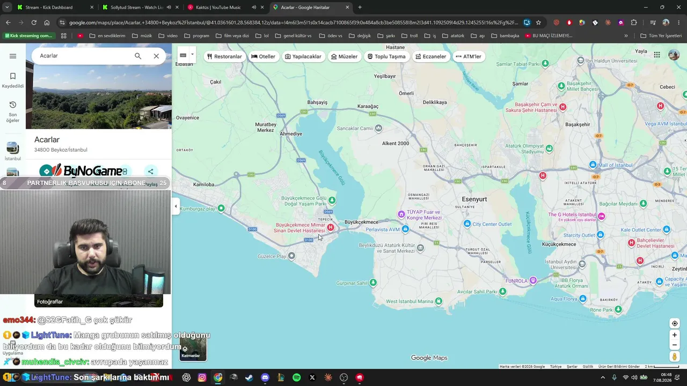
Task: Open the Google account avatar in Maps
Action: (x=674, y=55)
